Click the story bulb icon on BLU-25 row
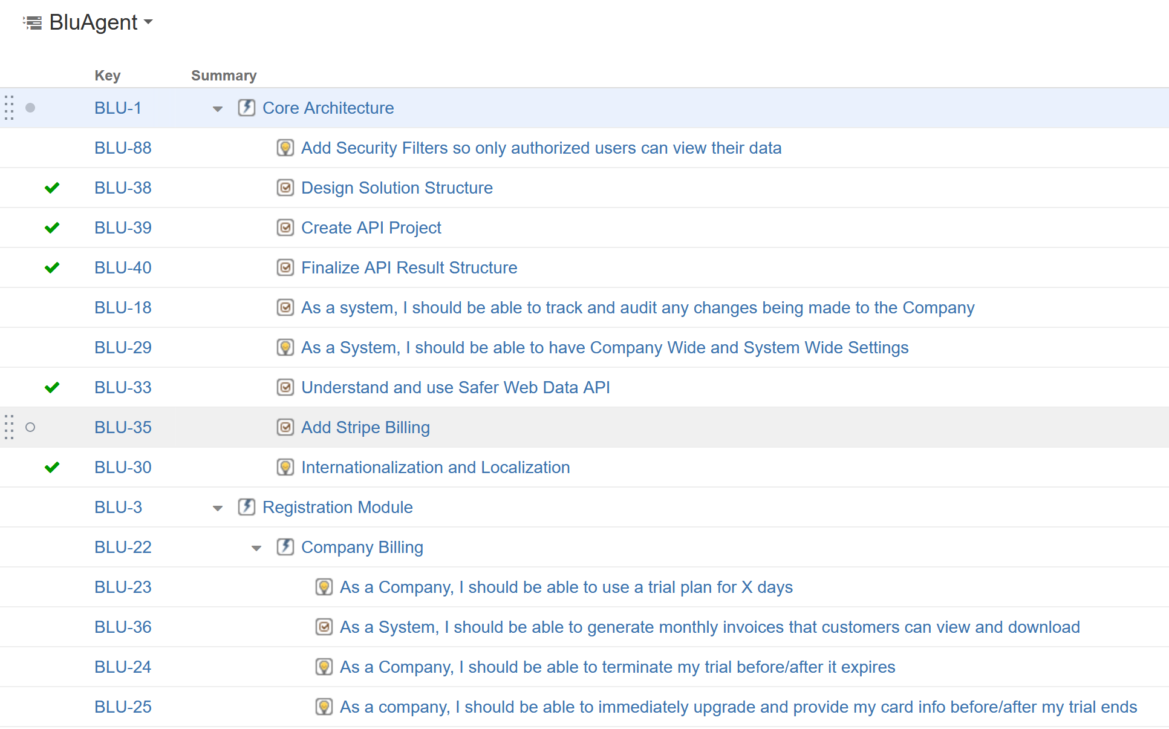Viewport: 1169px width, 729px height. (x=324, y=707)
